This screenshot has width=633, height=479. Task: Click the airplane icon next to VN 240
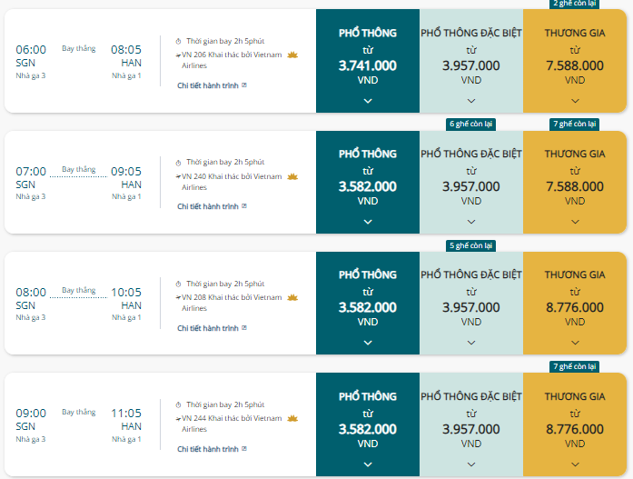[178, 176]
